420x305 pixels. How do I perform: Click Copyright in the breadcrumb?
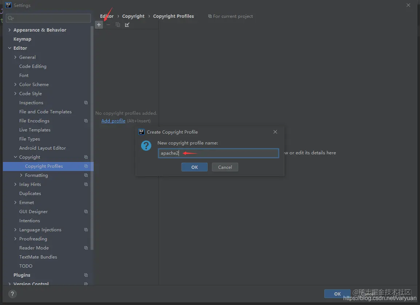(133, 16)
